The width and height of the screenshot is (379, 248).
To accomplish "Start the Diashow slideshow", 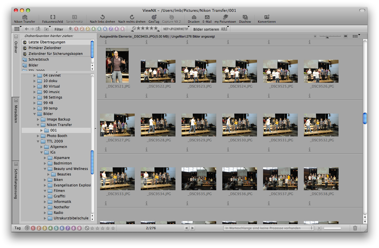I will pyautogui.click(x=245, y=17).
